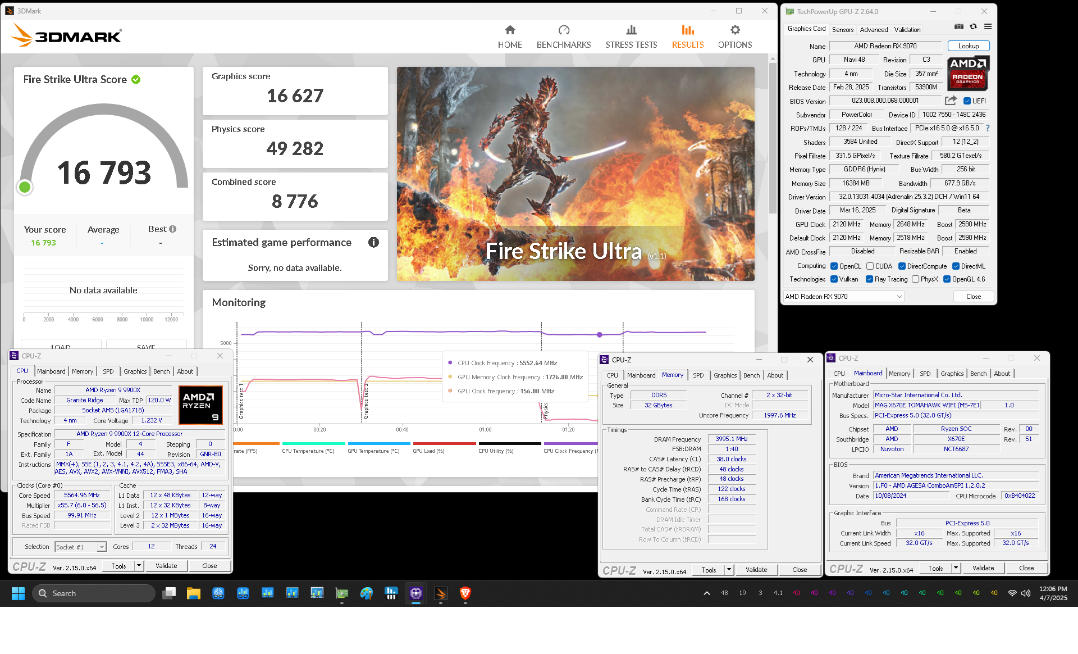The height and width of the screenshot is (654, 1078).
Task: Toggle the PhysX checkbox
Action: point(915,279)
